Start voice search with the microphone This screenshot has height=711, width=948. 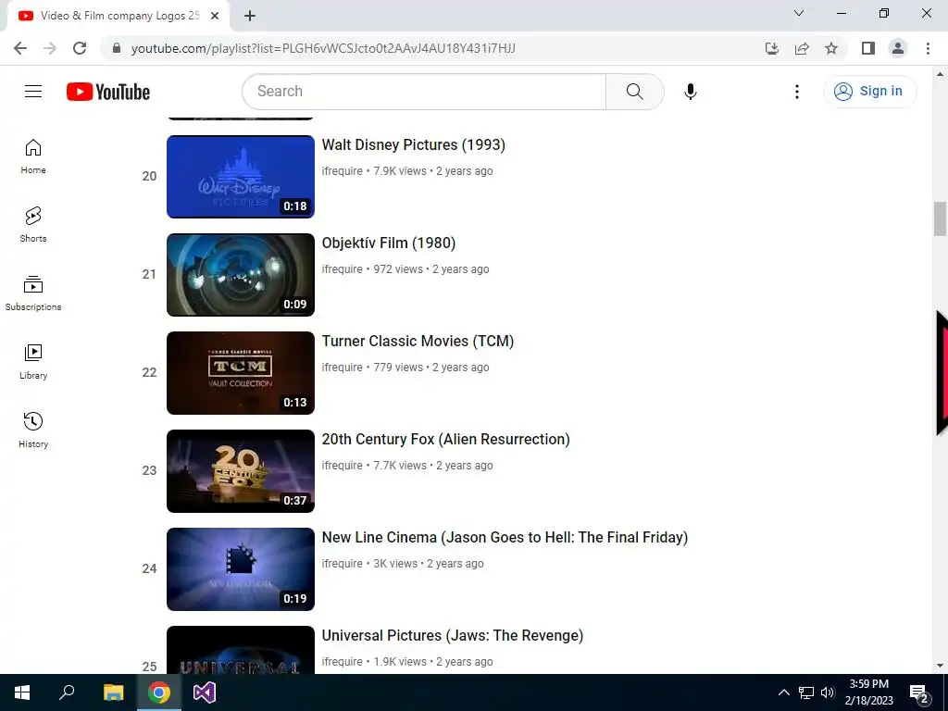[691, 92]
